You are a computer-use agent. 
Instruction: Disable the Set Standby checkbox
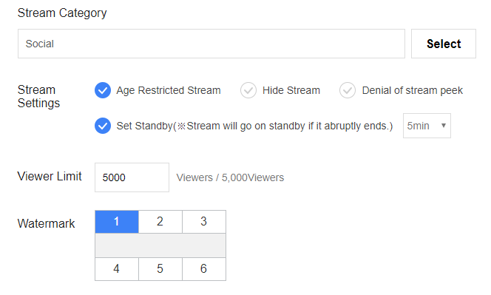[103, 126]
